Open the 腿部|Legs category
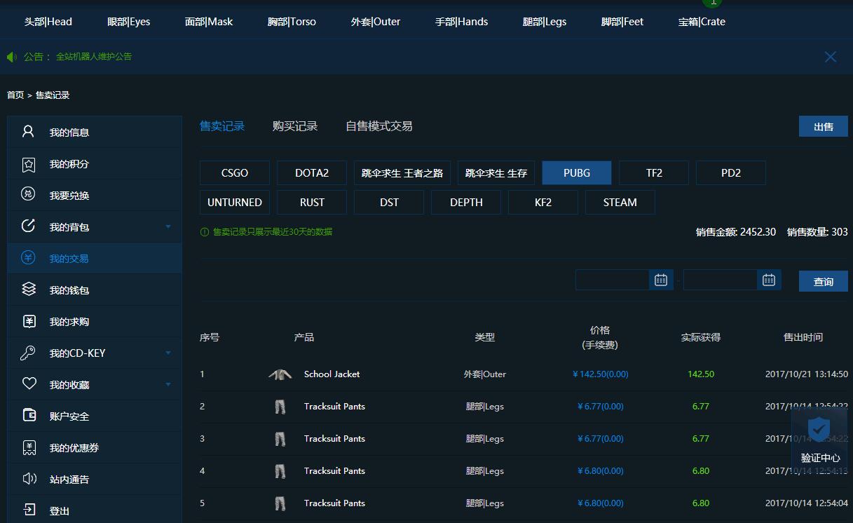 [545, 22]
